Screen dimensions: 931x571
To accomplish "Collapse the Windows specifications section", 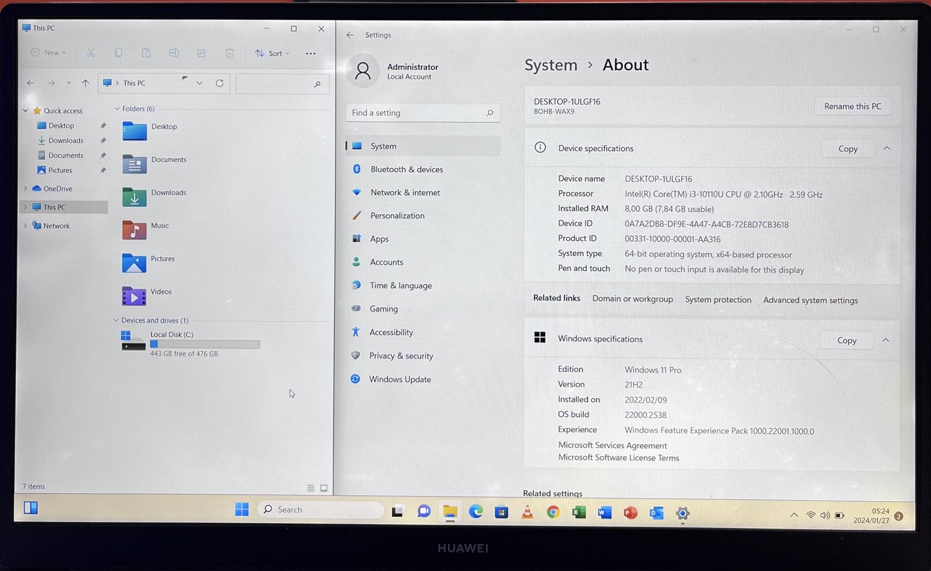I will tap(885, 340).
